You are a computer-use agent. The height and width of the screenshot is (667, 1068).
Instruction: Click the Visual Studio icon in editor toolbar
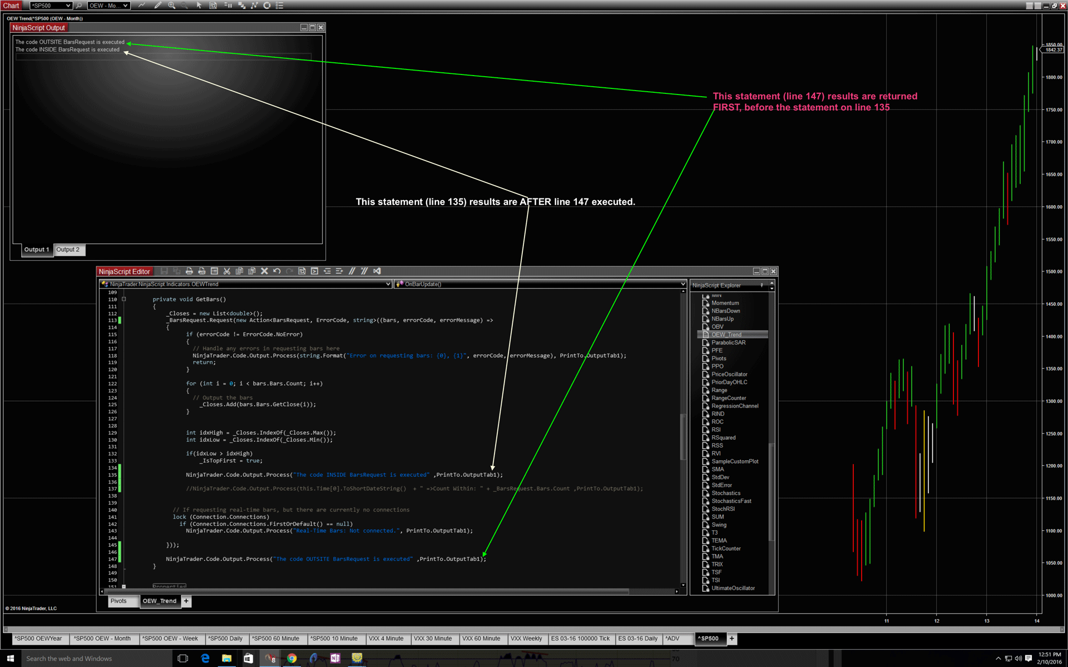click(x=377, y=271)
